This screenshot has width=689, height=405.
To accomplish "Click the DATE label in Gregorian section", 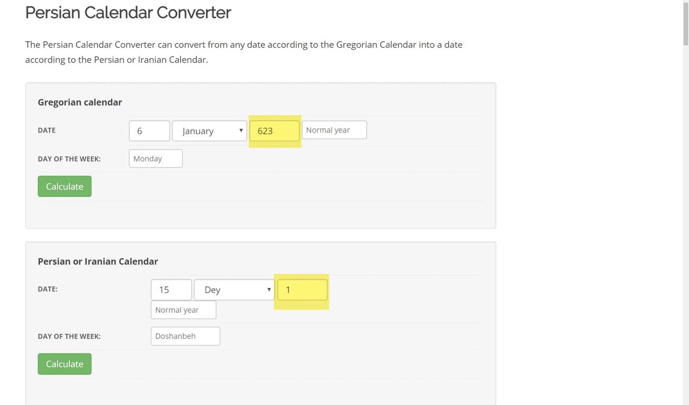I will tap(47, 130).
